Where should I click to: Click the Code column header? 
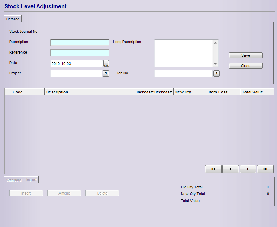pyautogui.click(x=28, y=92)
